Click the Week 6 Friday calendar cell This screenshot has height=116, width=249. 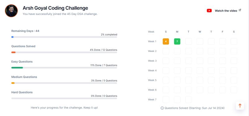coord(223,90)
